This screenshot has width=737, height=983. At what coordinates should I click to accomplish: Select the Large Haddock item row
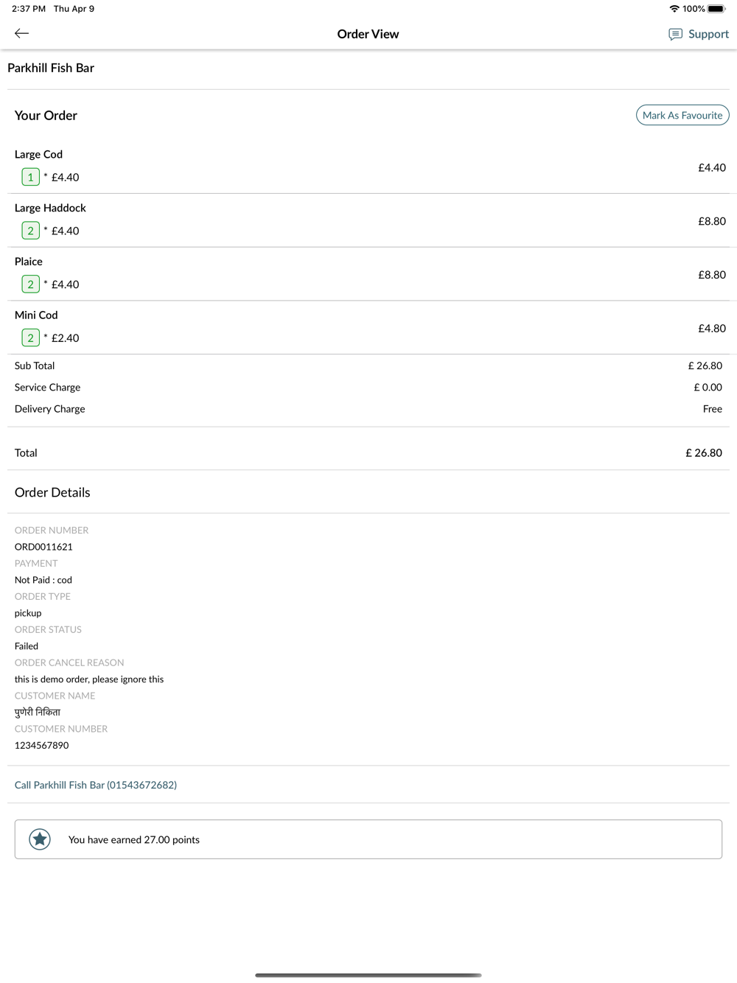click(368, 220)
